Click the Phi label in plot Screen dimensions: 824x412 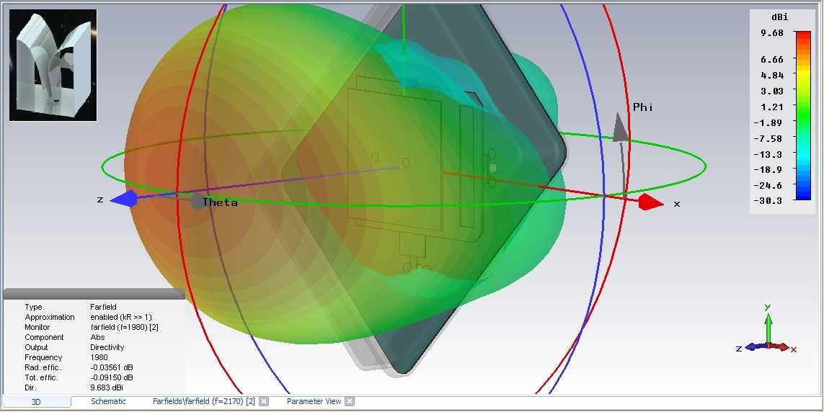642,107
